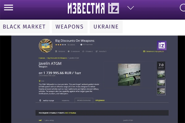The image size is (185, 123).
Task: Open the ВСЕ ОТЗЫВЫ reviews link
Action: (x=71, y=113)
